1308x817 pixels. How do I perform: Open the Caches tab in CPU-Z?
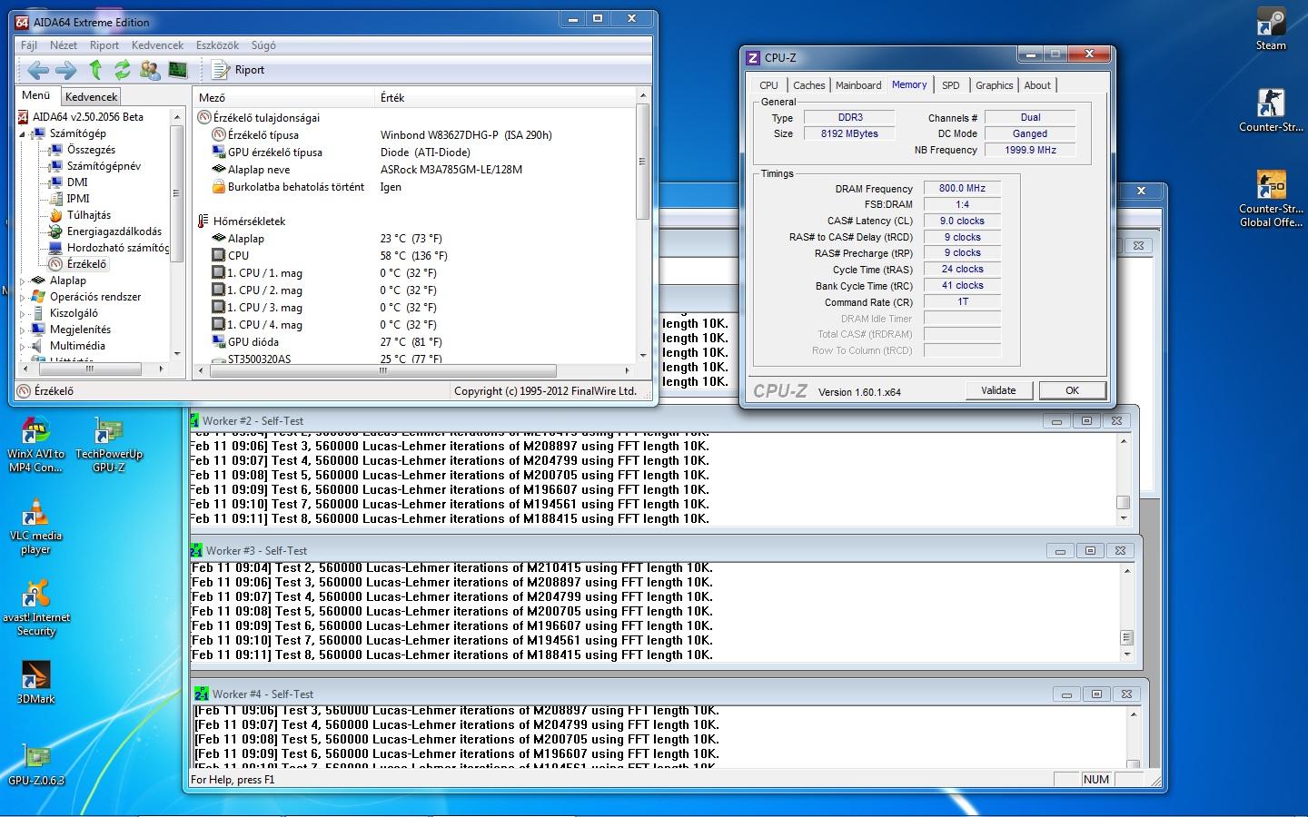808,85
